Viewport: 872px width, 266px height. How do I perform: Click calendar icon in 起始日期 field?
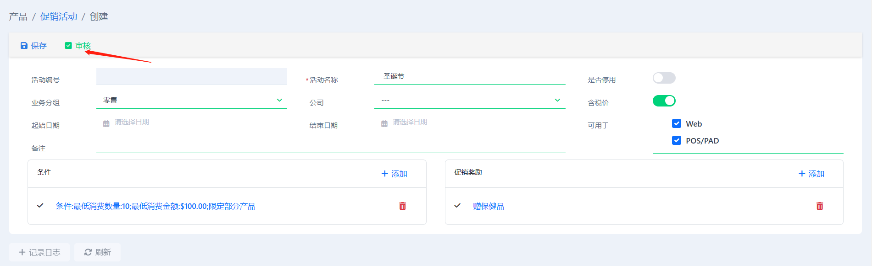pyautogui.click(x=106, y=124)
